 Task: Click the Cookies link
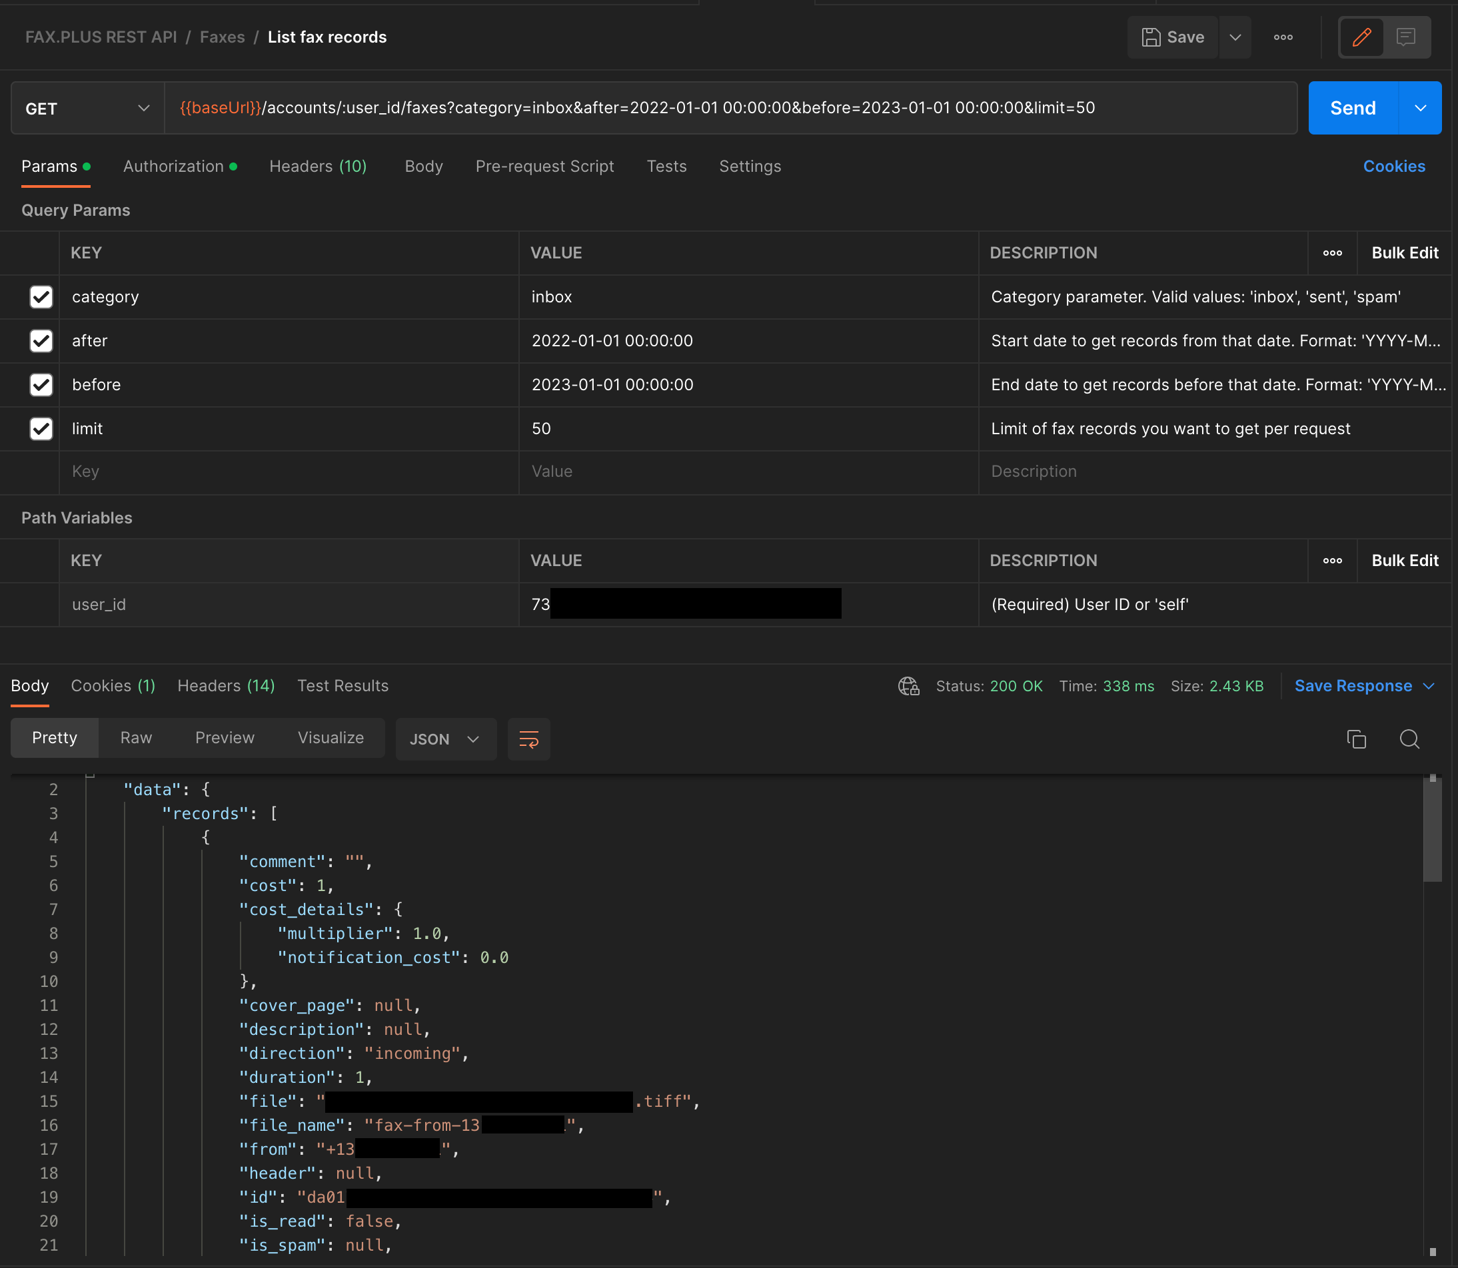click(x=1393, y=166)
